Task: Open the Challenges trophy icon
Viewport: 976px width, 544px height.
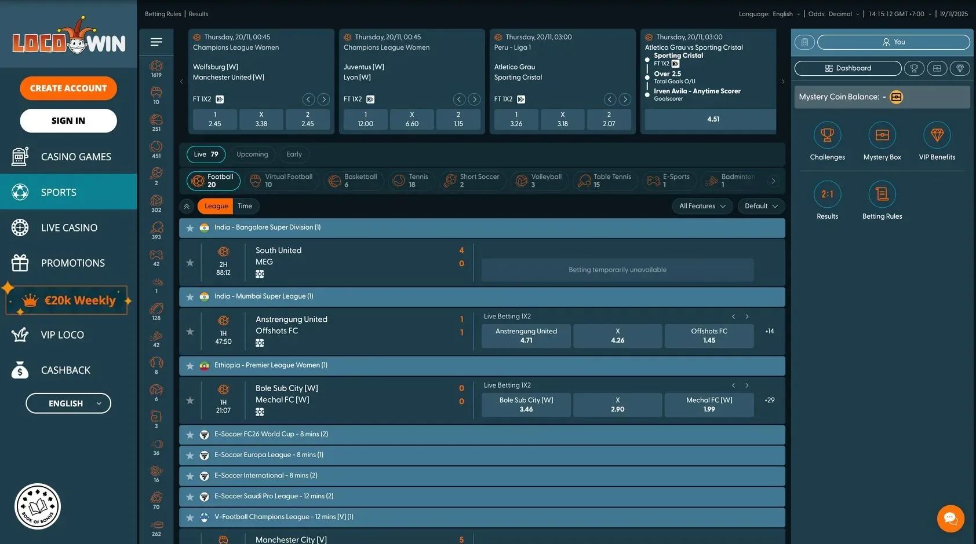Action: (x=827, y=135)
